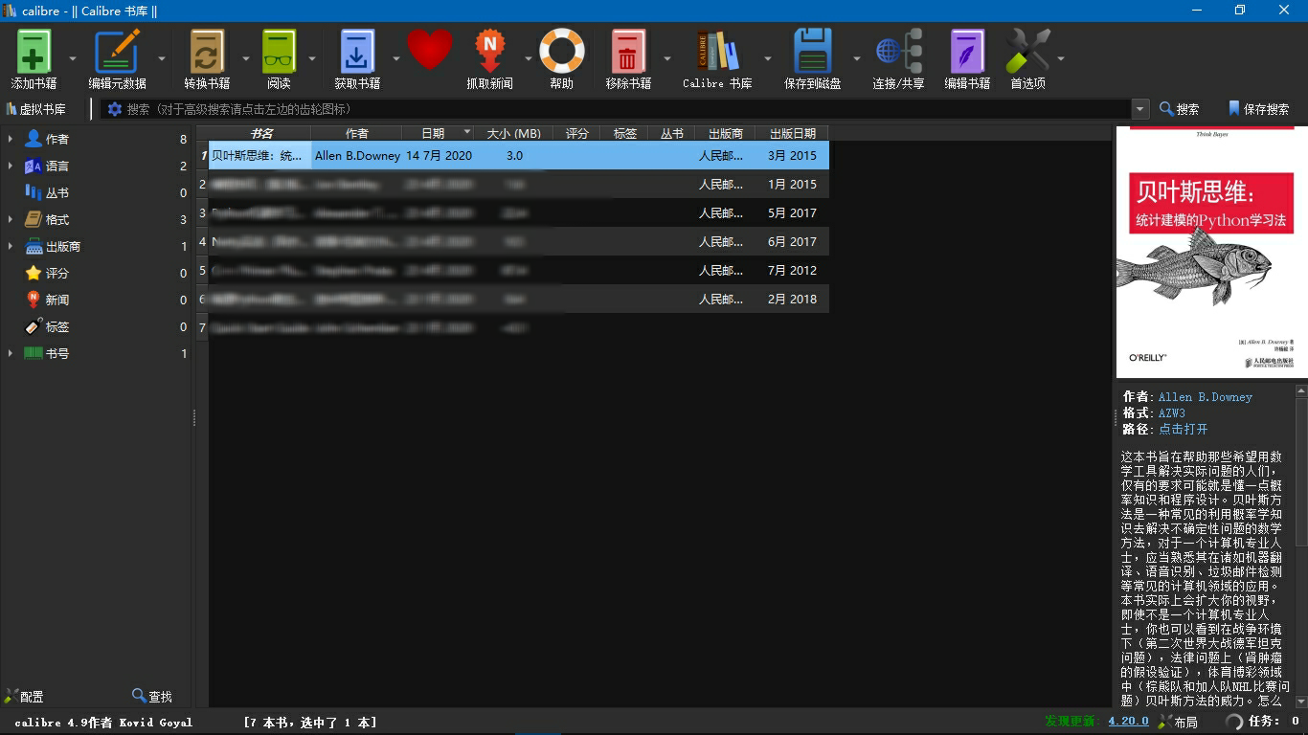This screenshot has height=735, width=1308.
Task: Open the 阅读 (Read) viewer icon
Action: [x=279, y=53]
